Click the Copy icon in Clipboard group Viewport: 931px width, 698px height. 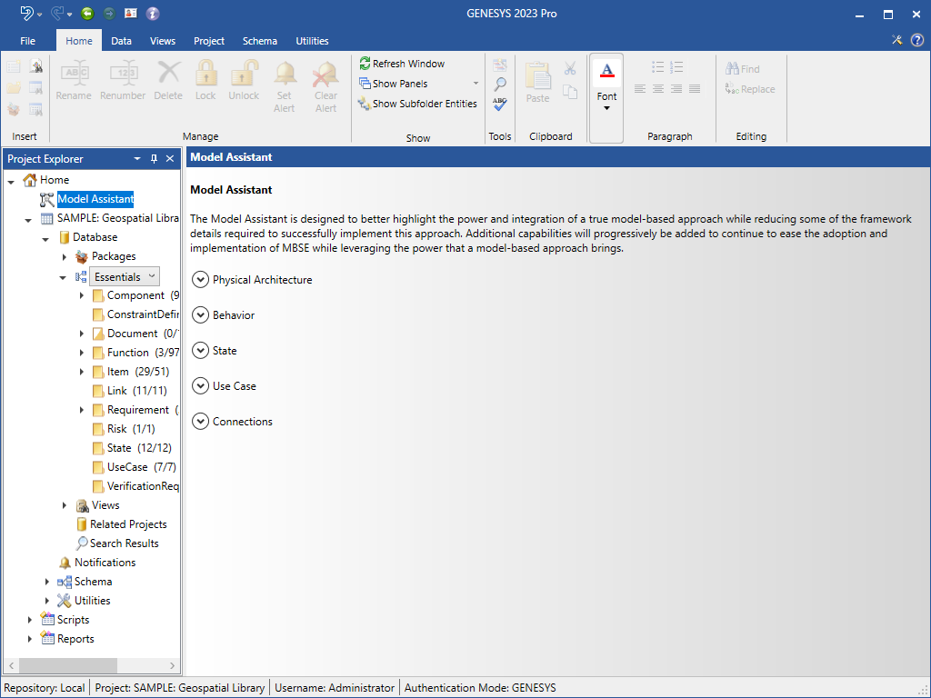click(570, 92)
